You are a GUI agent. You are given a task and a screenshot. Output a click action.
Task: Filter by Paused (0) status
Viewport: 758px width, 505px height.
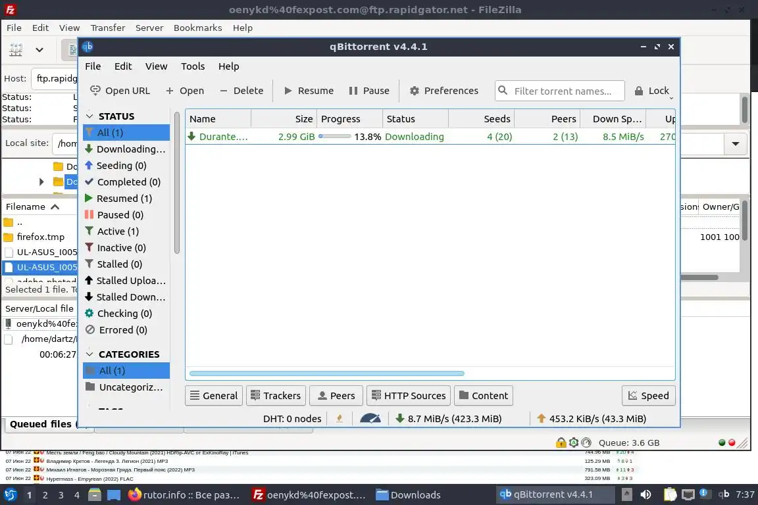pyautogui.click(x=126, y=214)
